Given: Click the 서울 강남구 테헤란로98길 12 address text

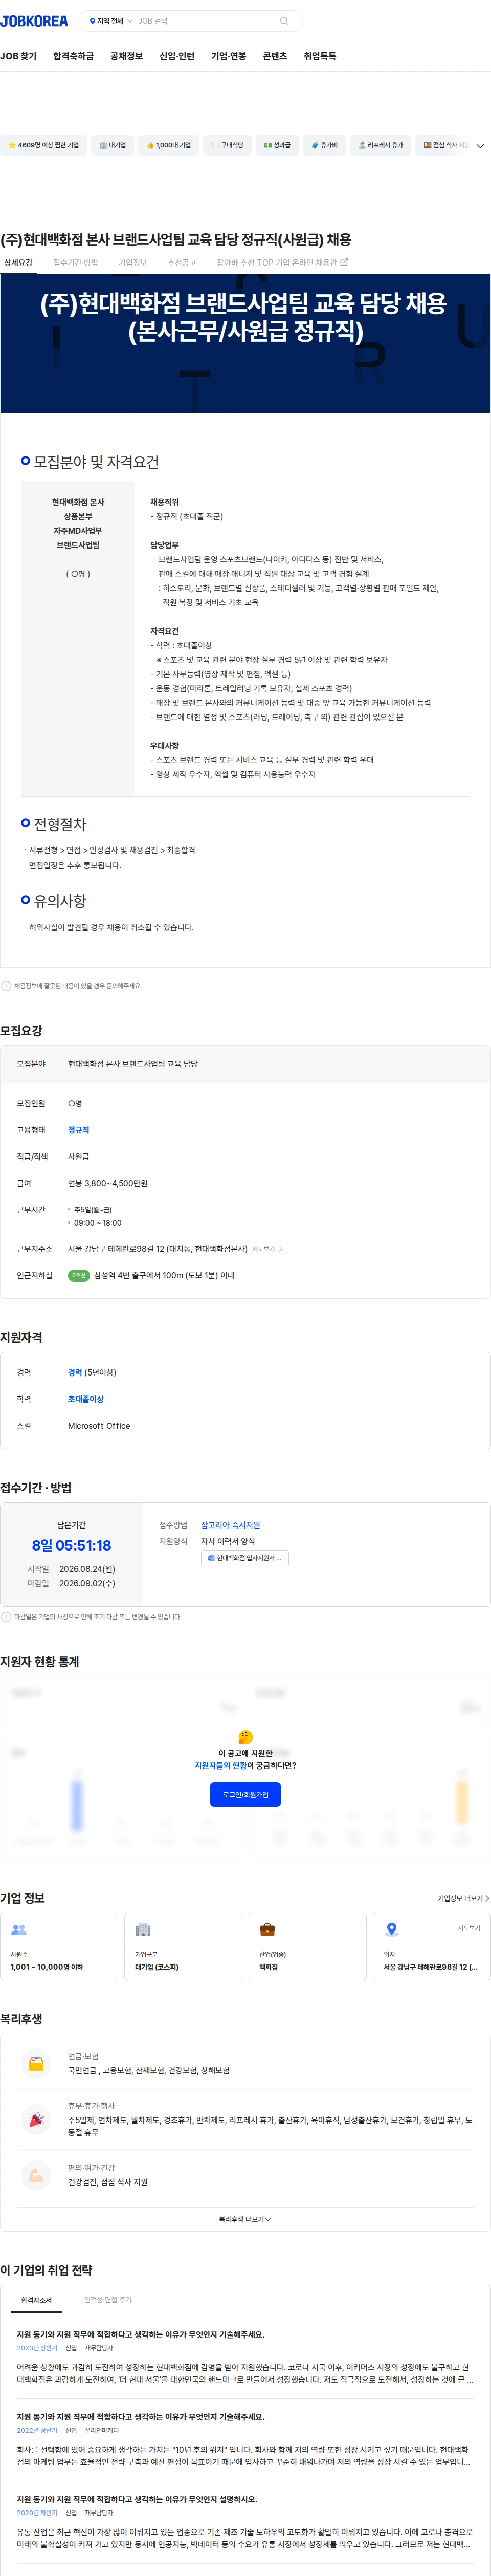Looking at the screenshot, I should (x=158, y=1249).
